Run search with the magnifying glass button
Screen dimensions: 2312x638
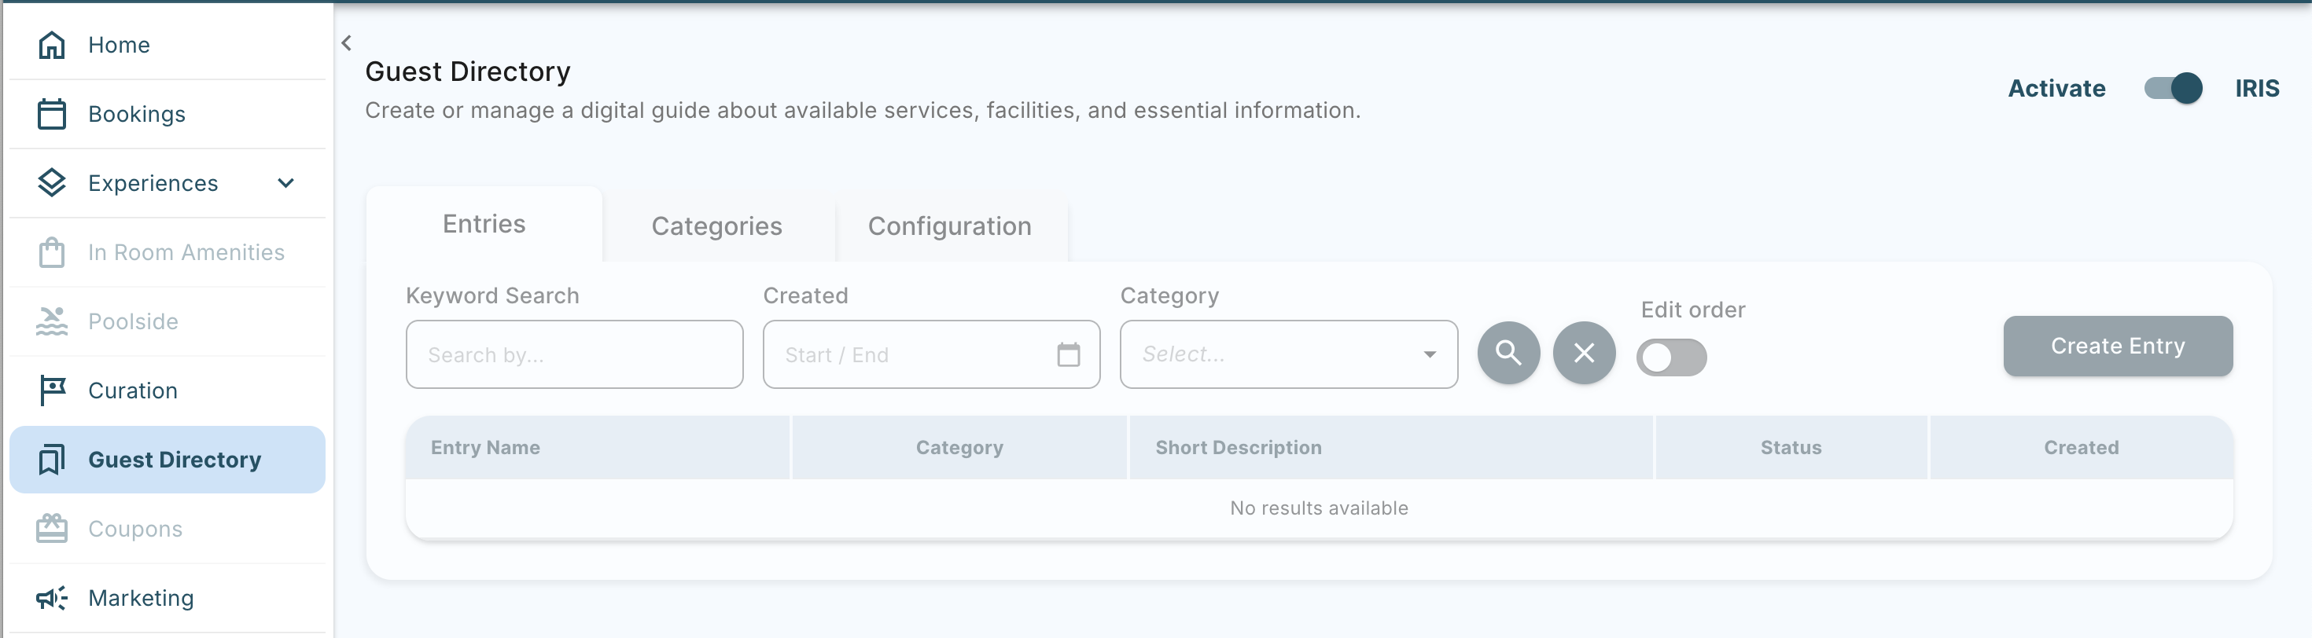(1508, 354)
